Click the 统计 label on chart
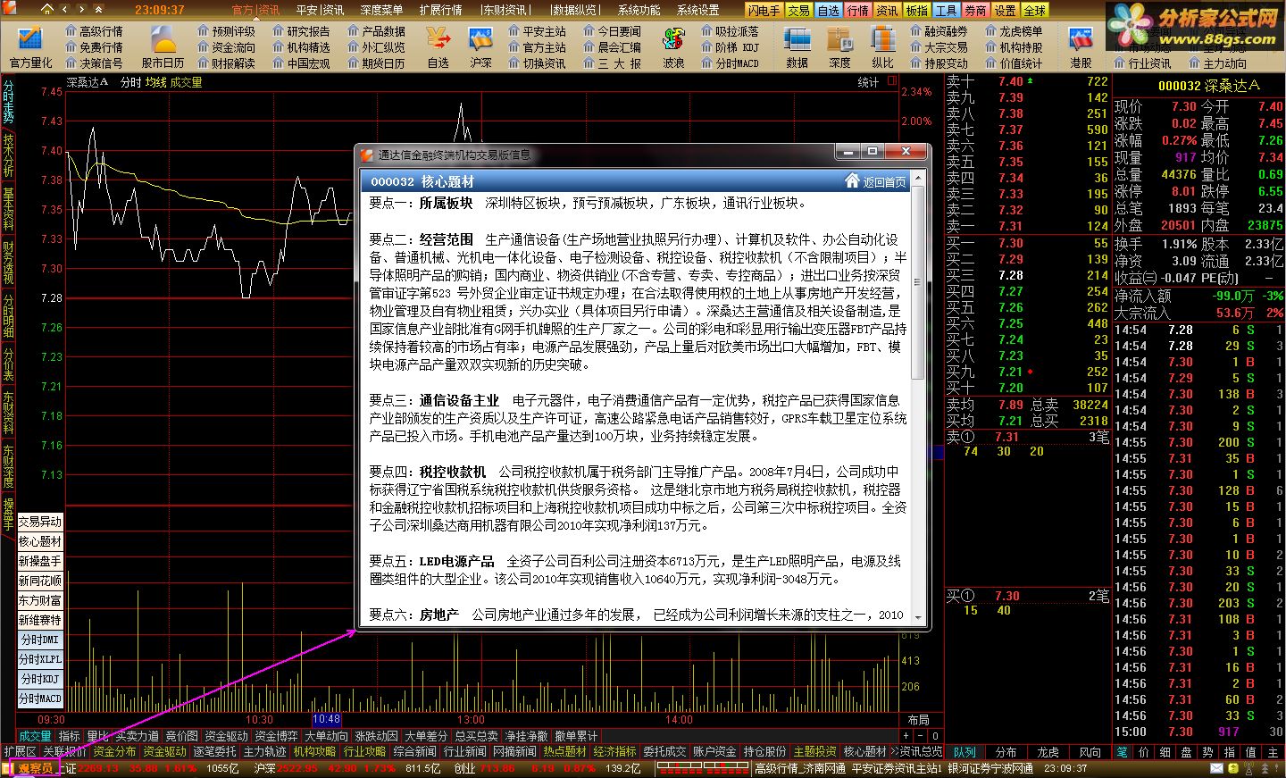Viewport: 1286px width, 778px height. pyautogui.click(x=868, y=82)
